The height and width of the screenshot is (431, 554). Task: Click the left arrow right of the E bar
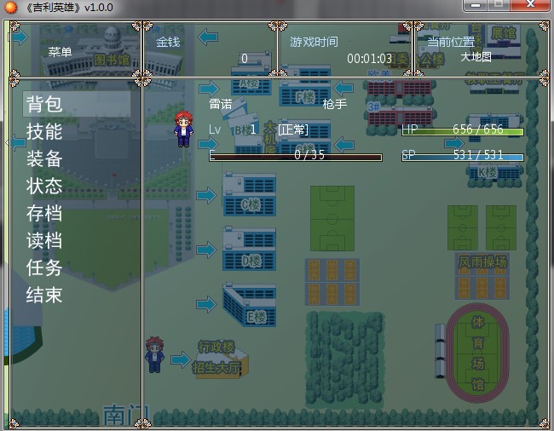coord(343,145)
